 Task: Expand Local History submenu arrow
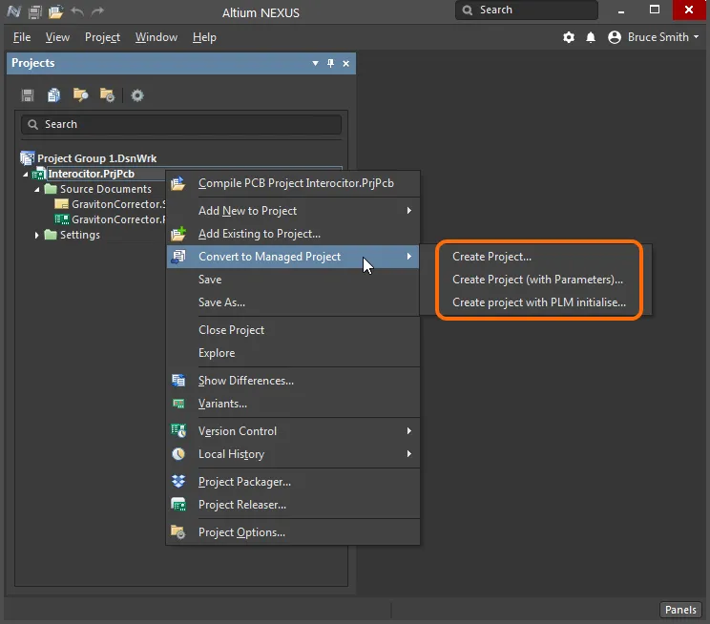408,454
